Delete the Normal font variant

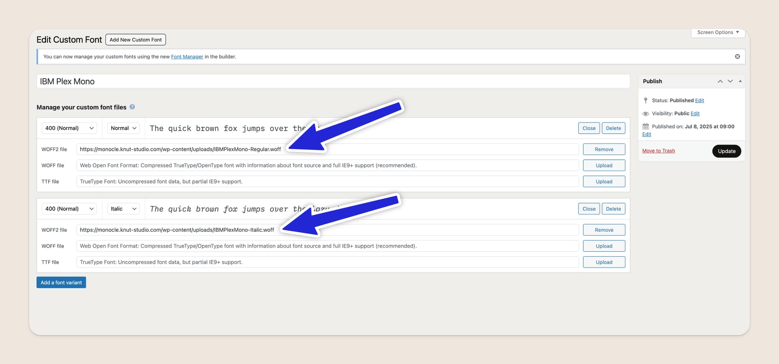click(613, 128)
